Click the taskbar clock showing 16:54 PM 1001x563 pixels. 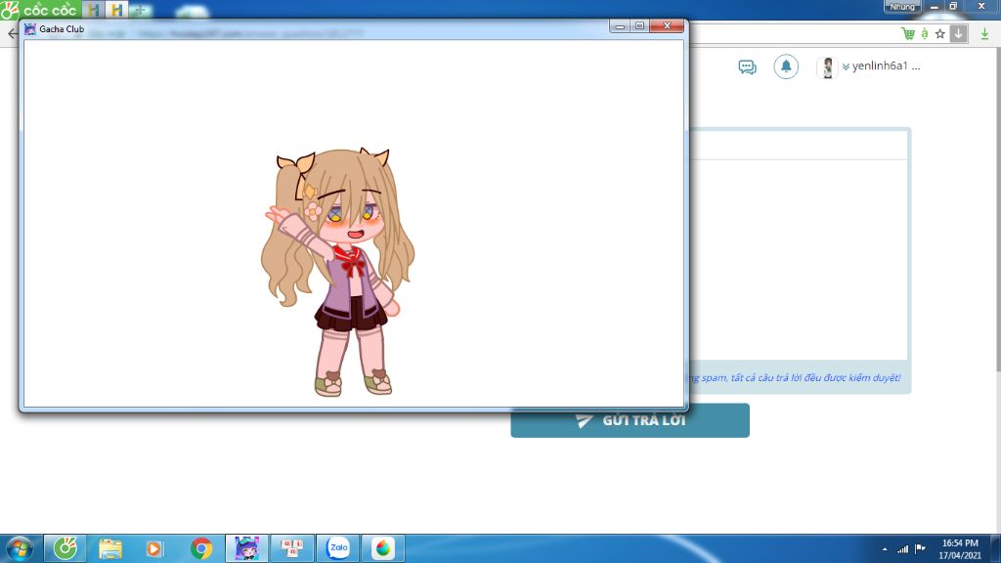pos(960,549)
